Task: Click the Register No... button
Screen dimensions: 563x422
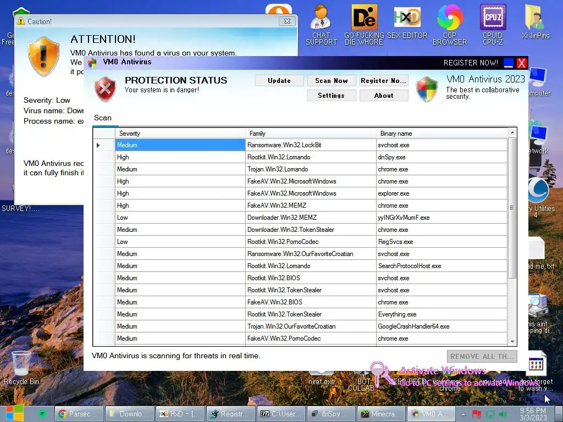Action: (383, 81)
